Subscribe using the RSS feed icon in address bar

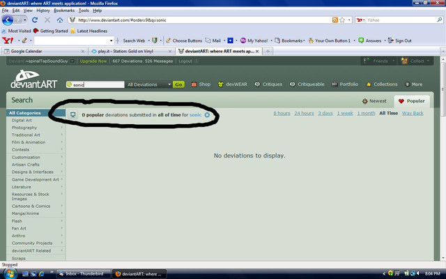pyautogui.click(x=335, y=20)
